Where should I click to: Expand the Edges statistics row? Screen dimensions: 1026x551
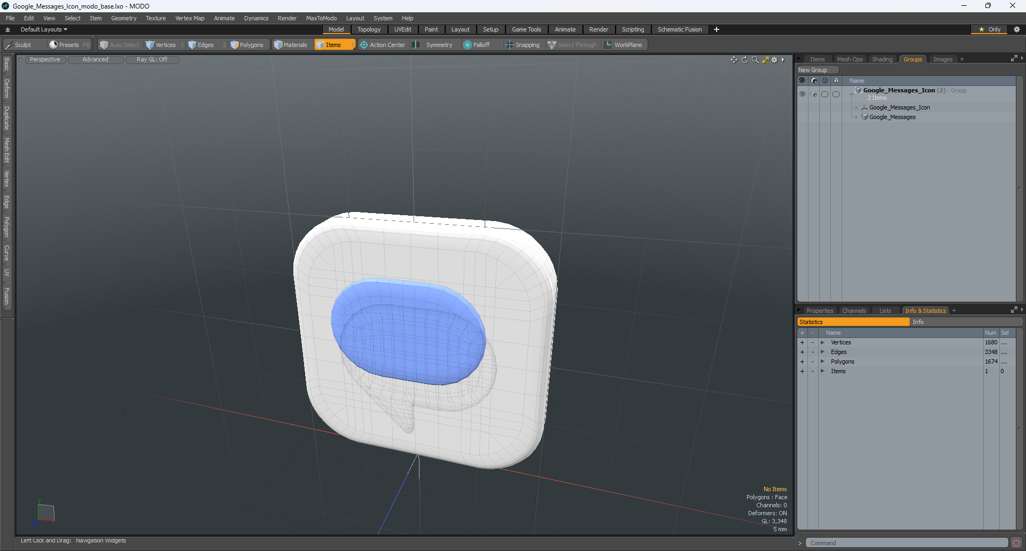823,352
